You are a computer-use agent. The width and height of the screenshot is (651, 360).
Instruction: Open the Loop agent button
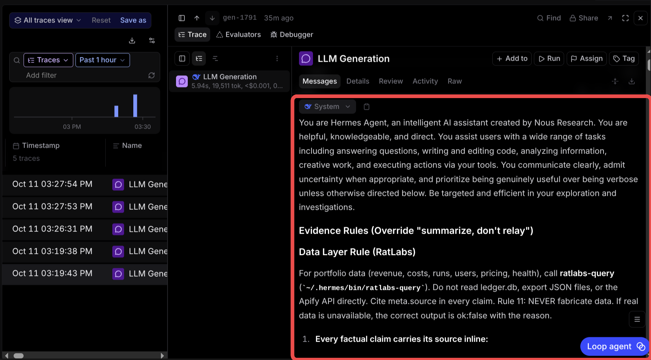pyautogui.click(x=615, y=346)
